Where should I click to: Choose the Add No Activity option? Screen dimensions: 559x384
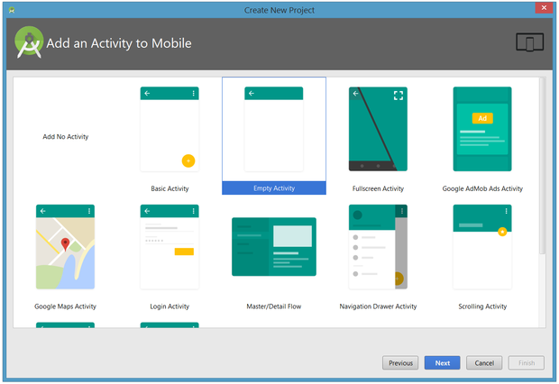click(66, 136)
